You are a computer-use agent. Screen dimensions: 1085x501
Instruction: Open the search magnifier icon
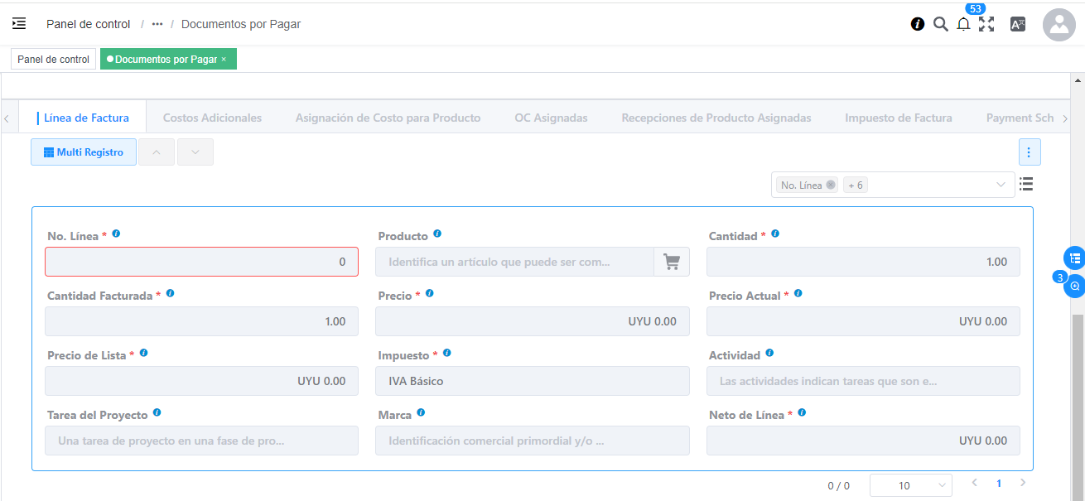(940, 24)
